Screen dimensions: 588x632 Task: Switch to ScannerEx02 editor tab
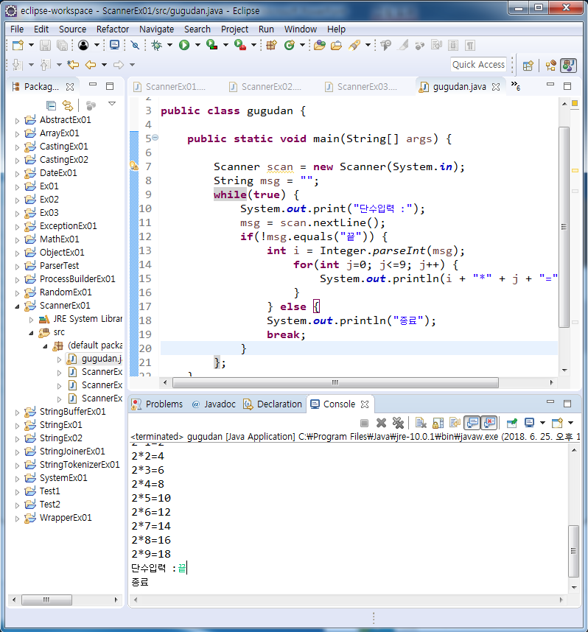(265, 87)
